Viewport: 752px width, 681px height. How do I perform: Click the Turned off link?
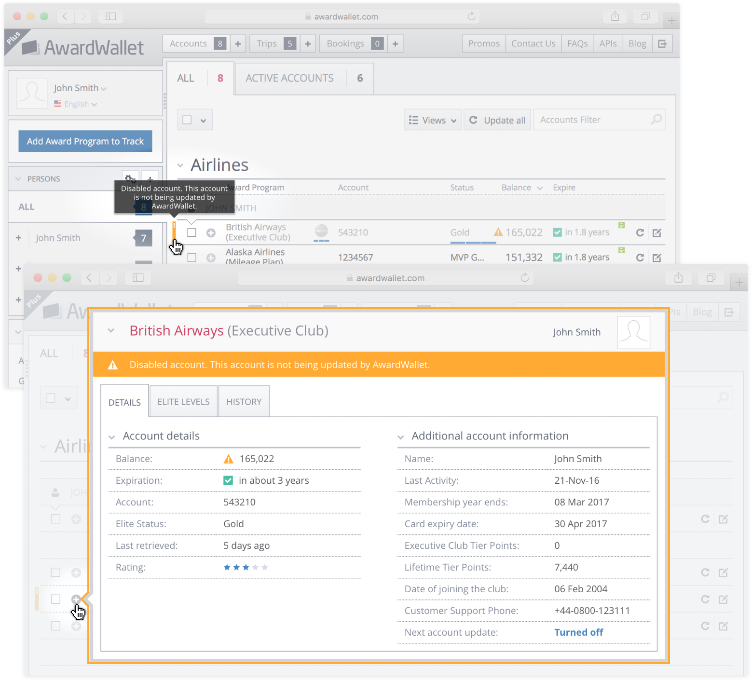578,632
